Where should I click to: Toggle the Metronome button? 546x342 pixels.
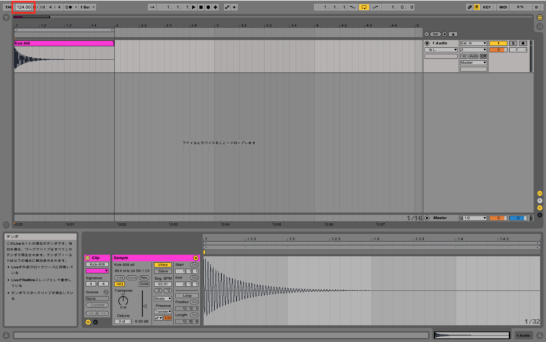pos(69,7)
